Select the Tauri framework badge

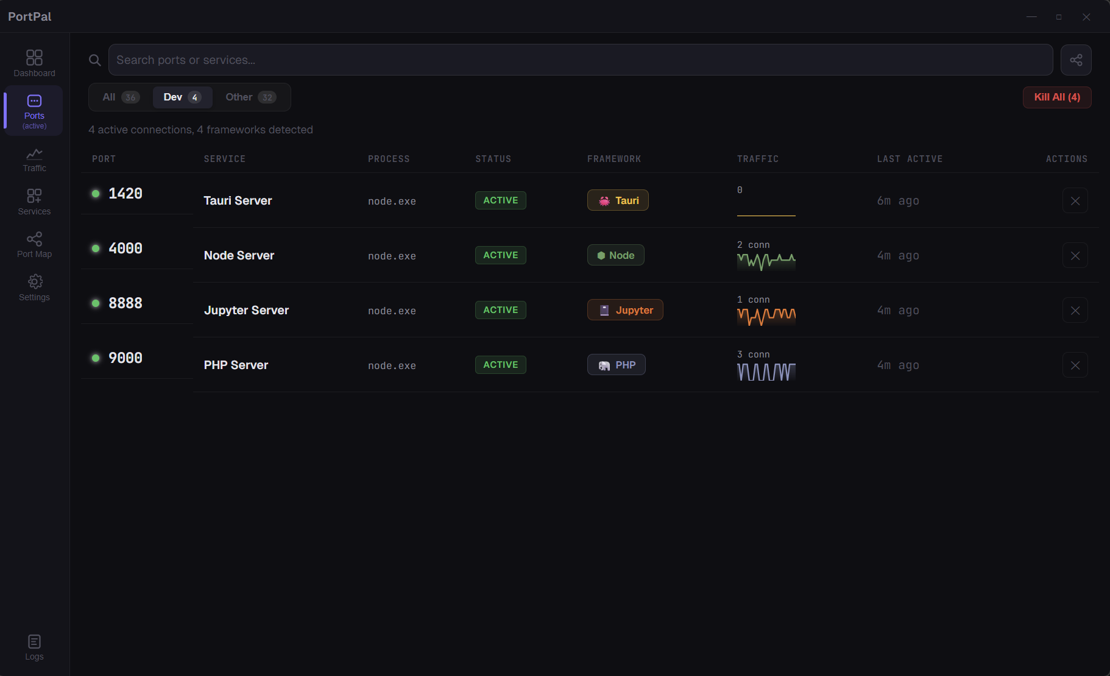pos(618,200)
